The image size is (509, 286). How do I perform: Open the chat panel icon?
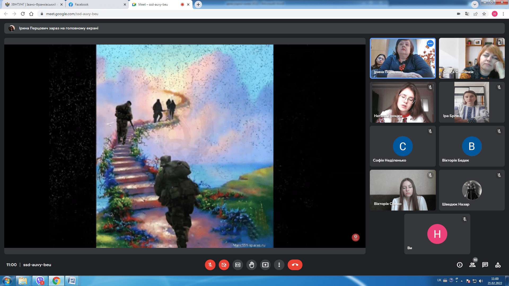pyautogui.click(x=485, y=265)
